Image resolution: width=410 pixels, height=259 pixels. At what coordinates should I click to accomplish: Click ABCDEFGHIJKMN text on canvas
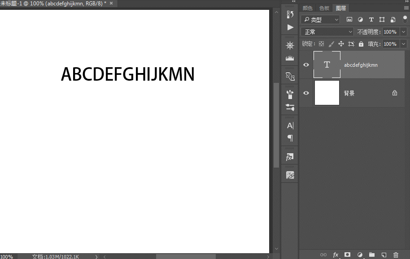tap(127, 74)
